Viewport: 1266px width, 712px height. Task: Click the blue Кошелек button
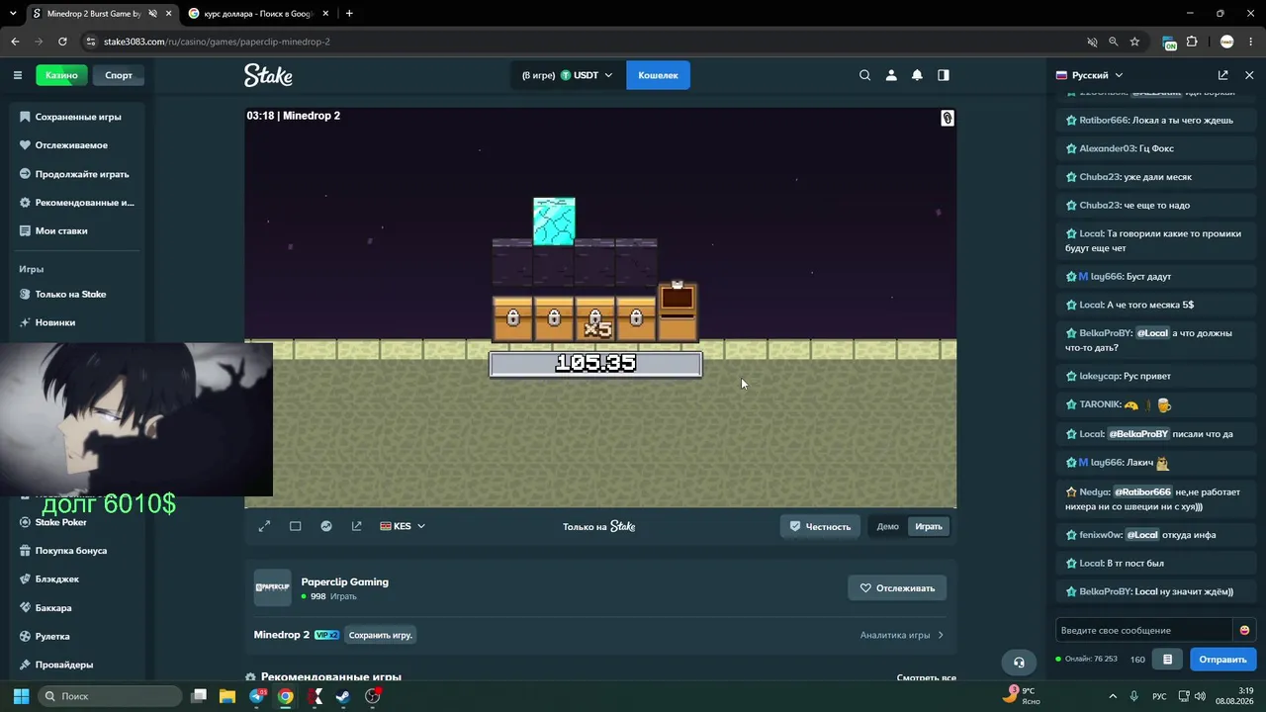tap(658, 75)
